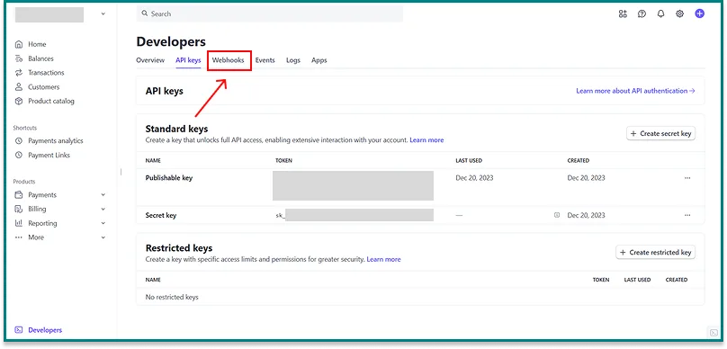The width and height of the screenshot is (727, 349).
Task: Click Standard keys LAST USED column header
Action: (469, 161)
